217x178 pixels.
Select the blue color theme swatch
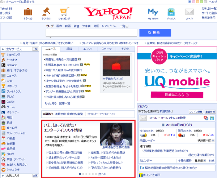(x=190, y=2)
